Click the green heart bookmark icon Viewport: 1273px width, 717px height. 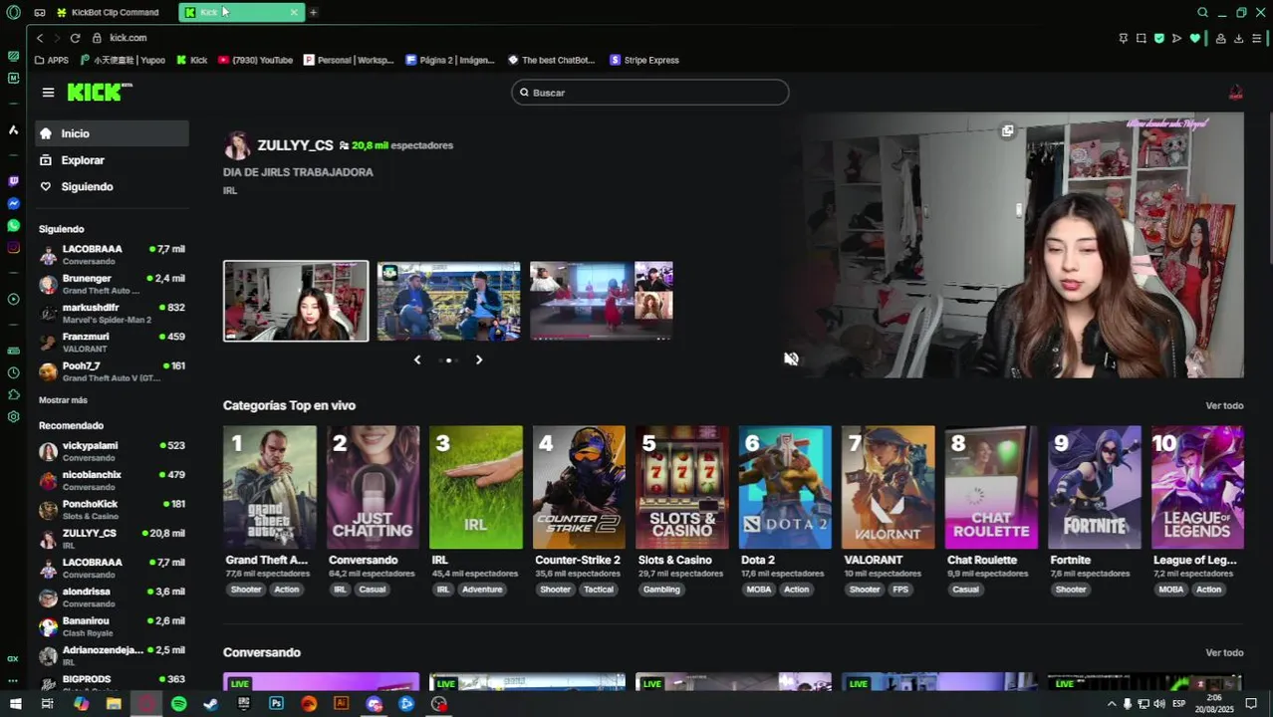coord(1194,38)
